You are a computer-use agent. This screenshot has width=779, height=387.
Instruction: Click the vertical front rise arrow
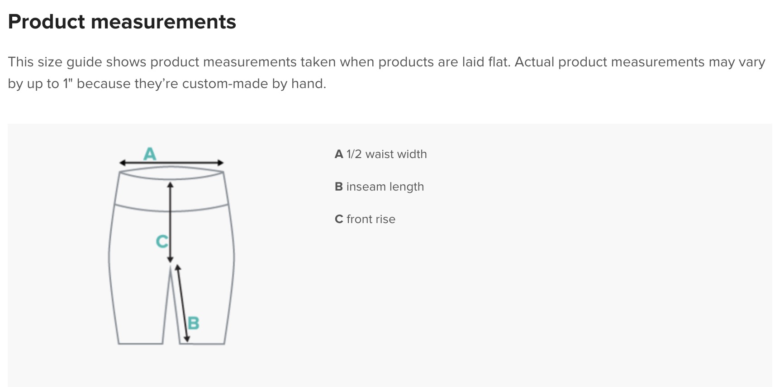tap(170, 222)
